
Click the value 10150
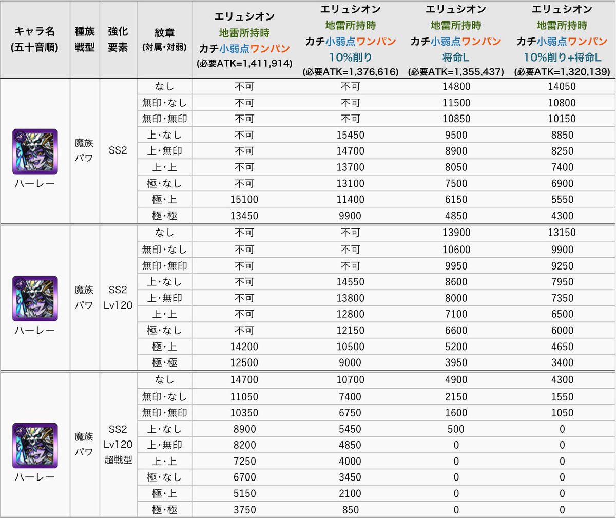point(562,119)
